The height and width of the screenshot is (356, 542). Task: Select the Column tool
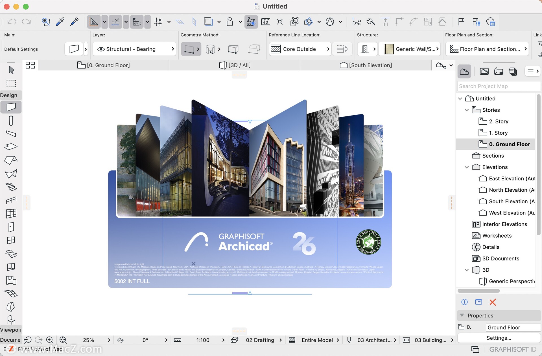[11, 121]
